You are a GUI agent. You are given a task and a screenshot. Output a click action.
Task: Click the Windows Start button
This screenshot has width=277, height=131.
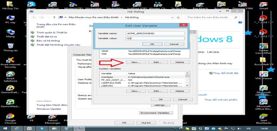pyautogui.click(x=5, y=128)
